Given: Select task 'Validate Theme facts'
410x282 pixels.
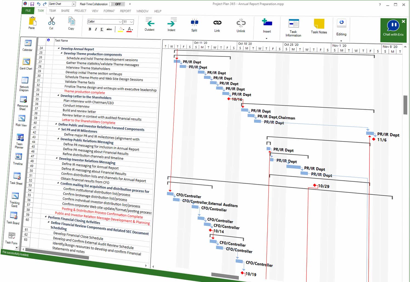Looking at the screenshot, I should pyautogui.click(x=80, y=82).
